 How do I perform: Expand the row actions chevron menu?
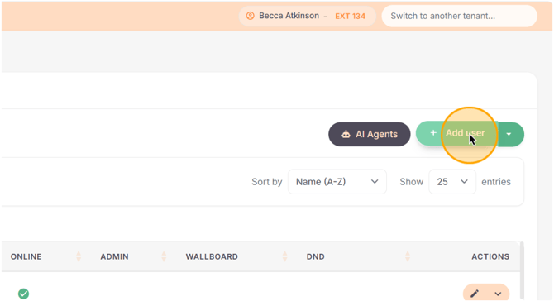(498, 294)
